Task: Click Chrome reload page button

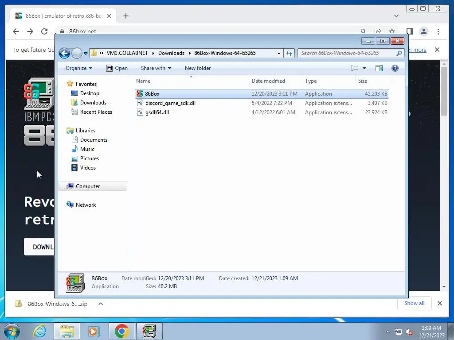Action: click(x=44, y=31)
